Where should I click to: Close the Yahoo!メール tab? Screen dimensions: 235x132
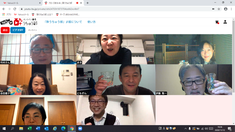pyautogui.click(x=40, y=3)
